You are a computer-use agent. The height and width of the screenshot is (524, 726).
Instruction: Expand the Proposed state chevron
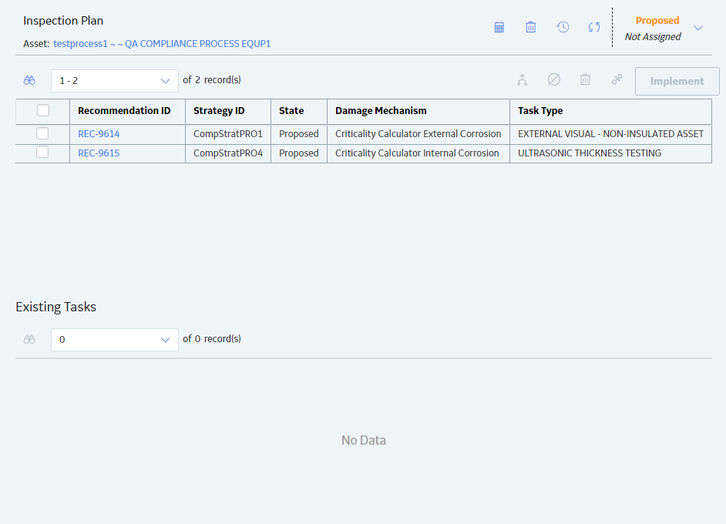(x=698, y=28)
